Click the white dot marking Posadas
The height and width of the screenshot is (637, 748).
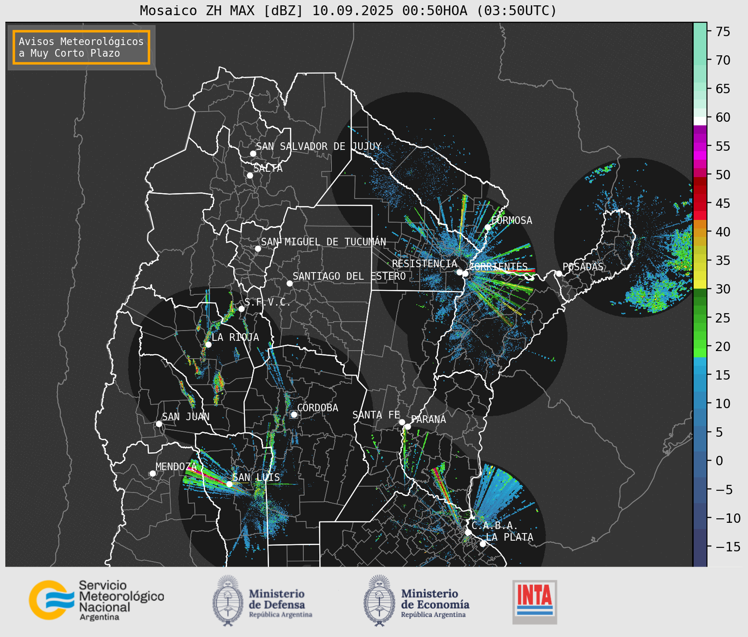(x=559, y=273)
